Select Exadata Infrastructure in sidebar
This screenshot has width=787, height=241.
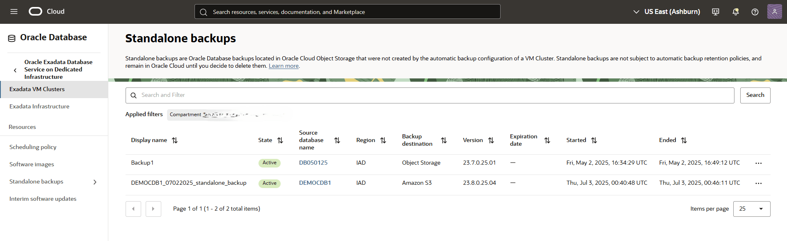[x=39, y=106]
